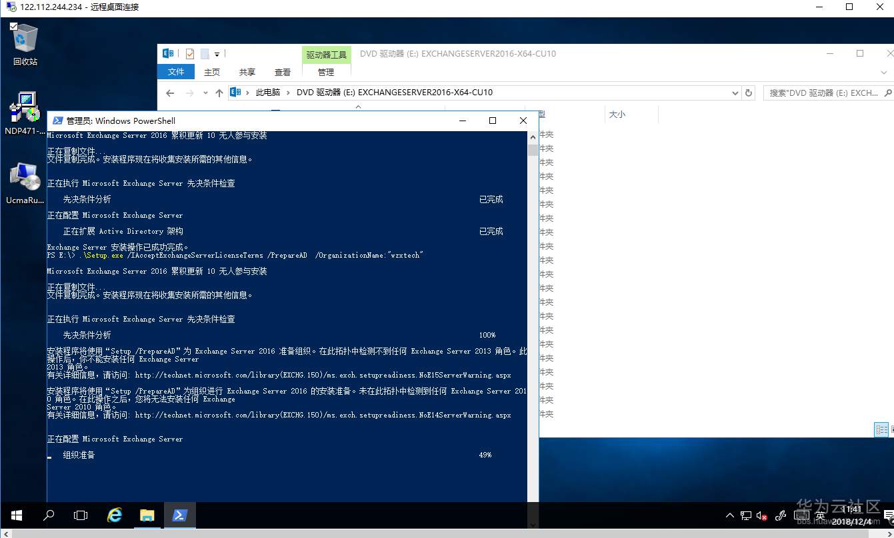Click the .\Setup.exe command in PowerShell

click(x=101, y=255)
